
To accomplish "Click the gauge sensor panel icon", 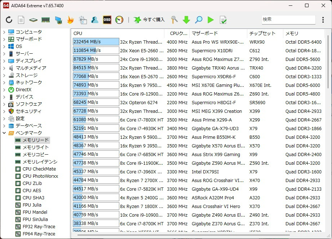I will (119, 20).
